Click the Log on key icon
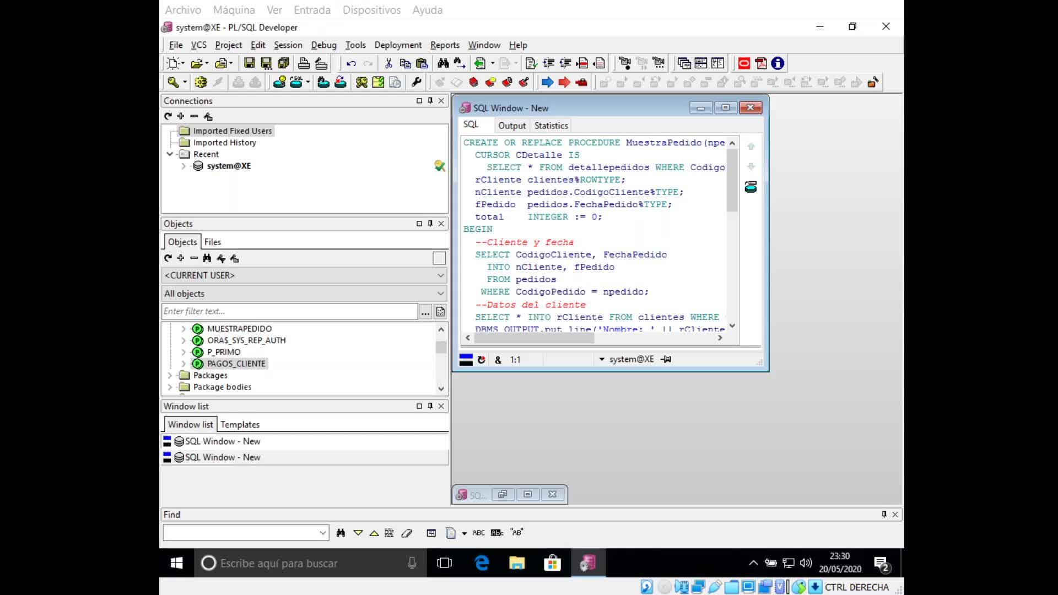This screenshot has width=1058, height=595. pos(173,83)
